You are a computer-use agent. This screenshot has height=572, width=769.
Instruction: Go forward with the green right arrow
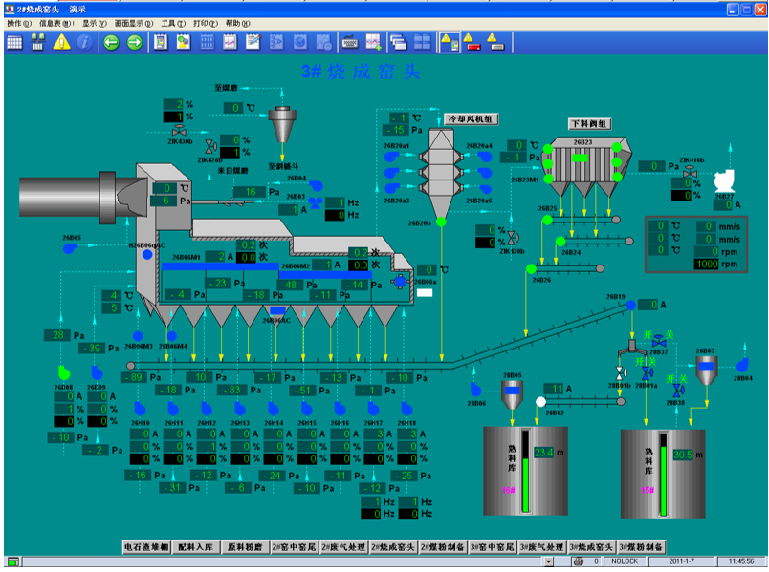point(135,43)
